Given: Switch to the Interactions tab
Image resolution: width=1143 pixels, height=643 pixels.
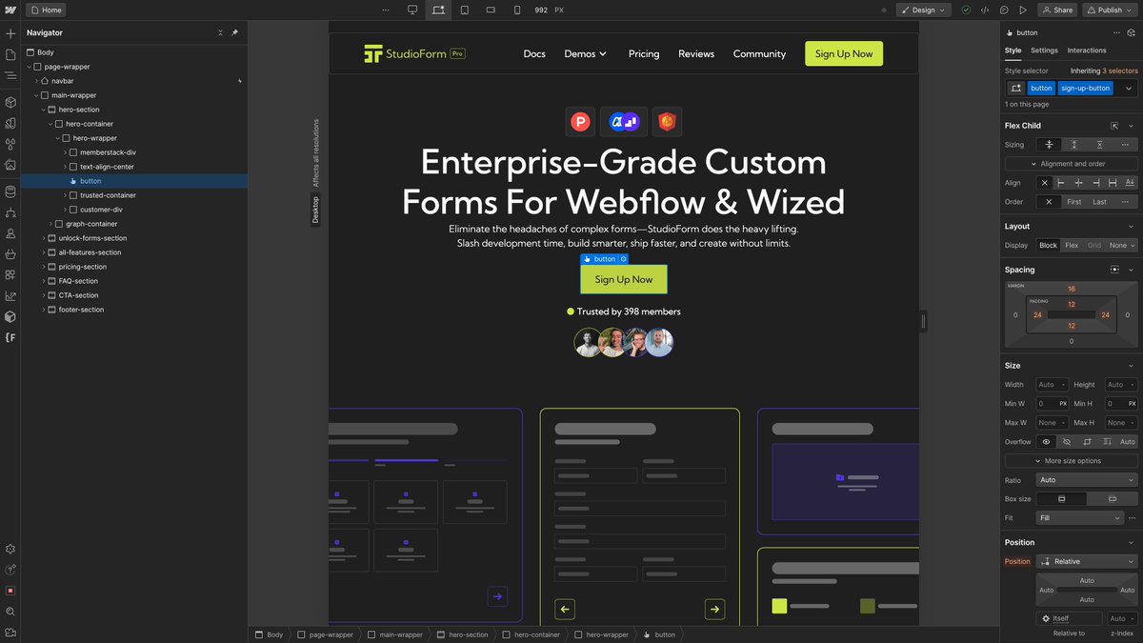Looking at the screenshot, I should pos(1087,50).
